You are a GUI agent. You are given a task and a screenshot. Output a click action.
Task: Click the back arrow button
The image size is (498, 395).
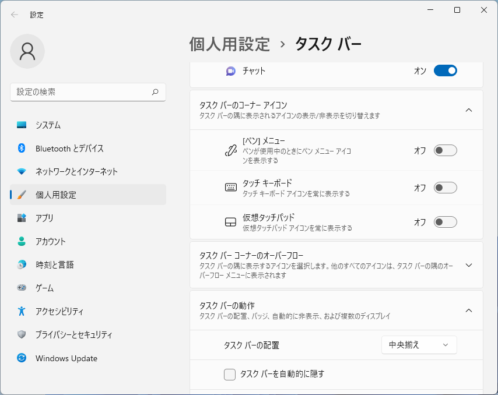[x=15, y=15]
